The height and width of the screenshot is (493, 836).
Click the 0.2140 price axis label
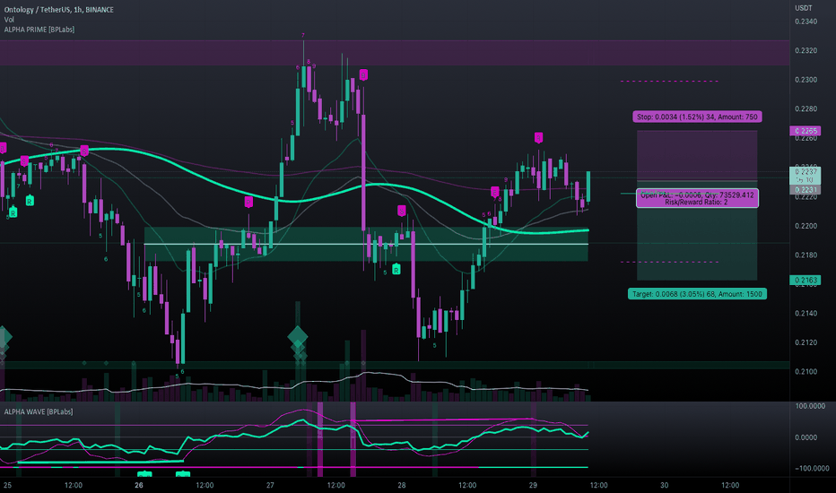tap(806, 314)
